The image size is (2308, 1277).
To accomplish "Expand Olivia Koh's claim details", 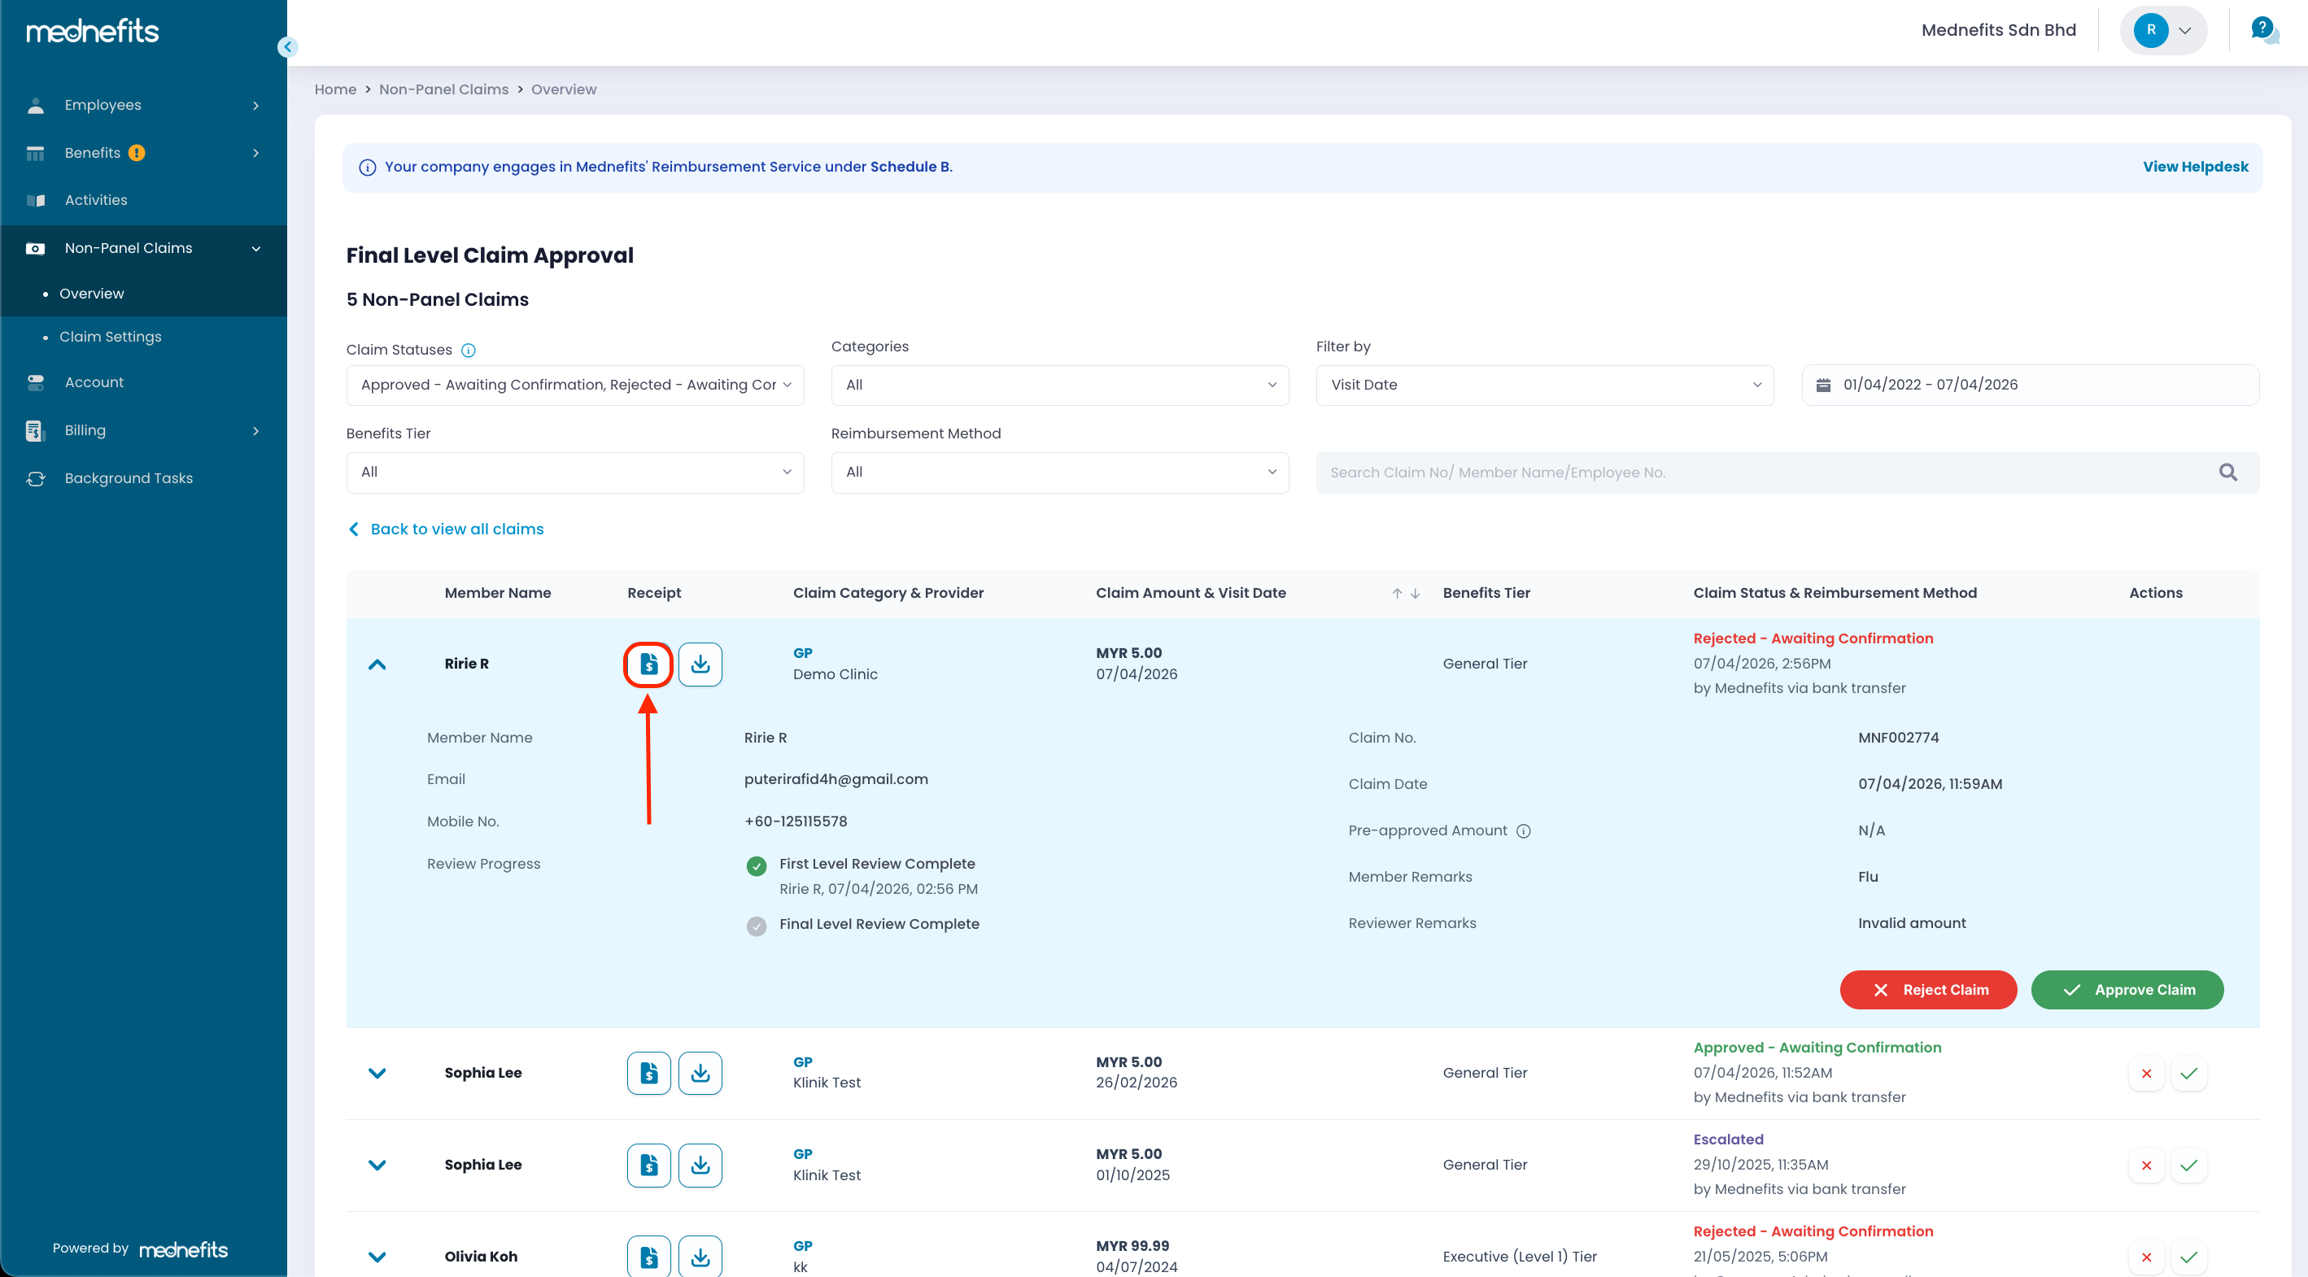I will click(377, 1257).
